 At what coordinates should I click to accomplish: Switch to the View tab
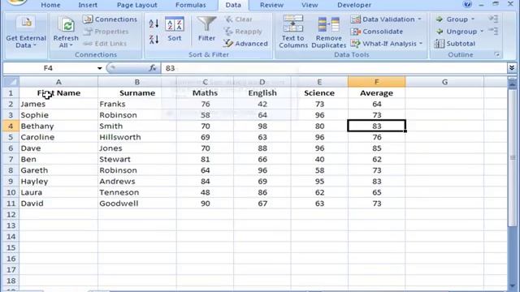310,5
